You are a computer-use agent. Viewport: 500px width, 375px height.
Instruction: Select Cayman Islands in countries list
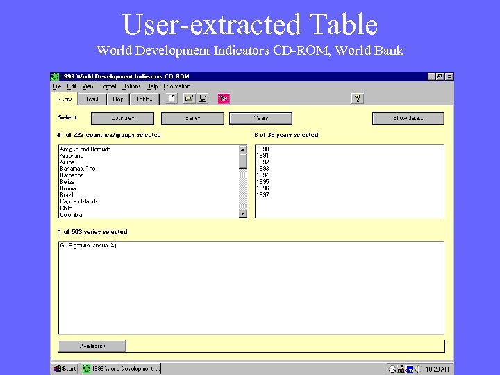tap(78, 201)
